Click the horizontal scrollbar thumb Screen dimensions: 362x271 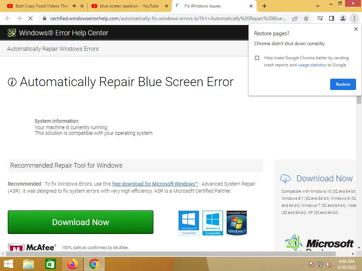point(171,254)
